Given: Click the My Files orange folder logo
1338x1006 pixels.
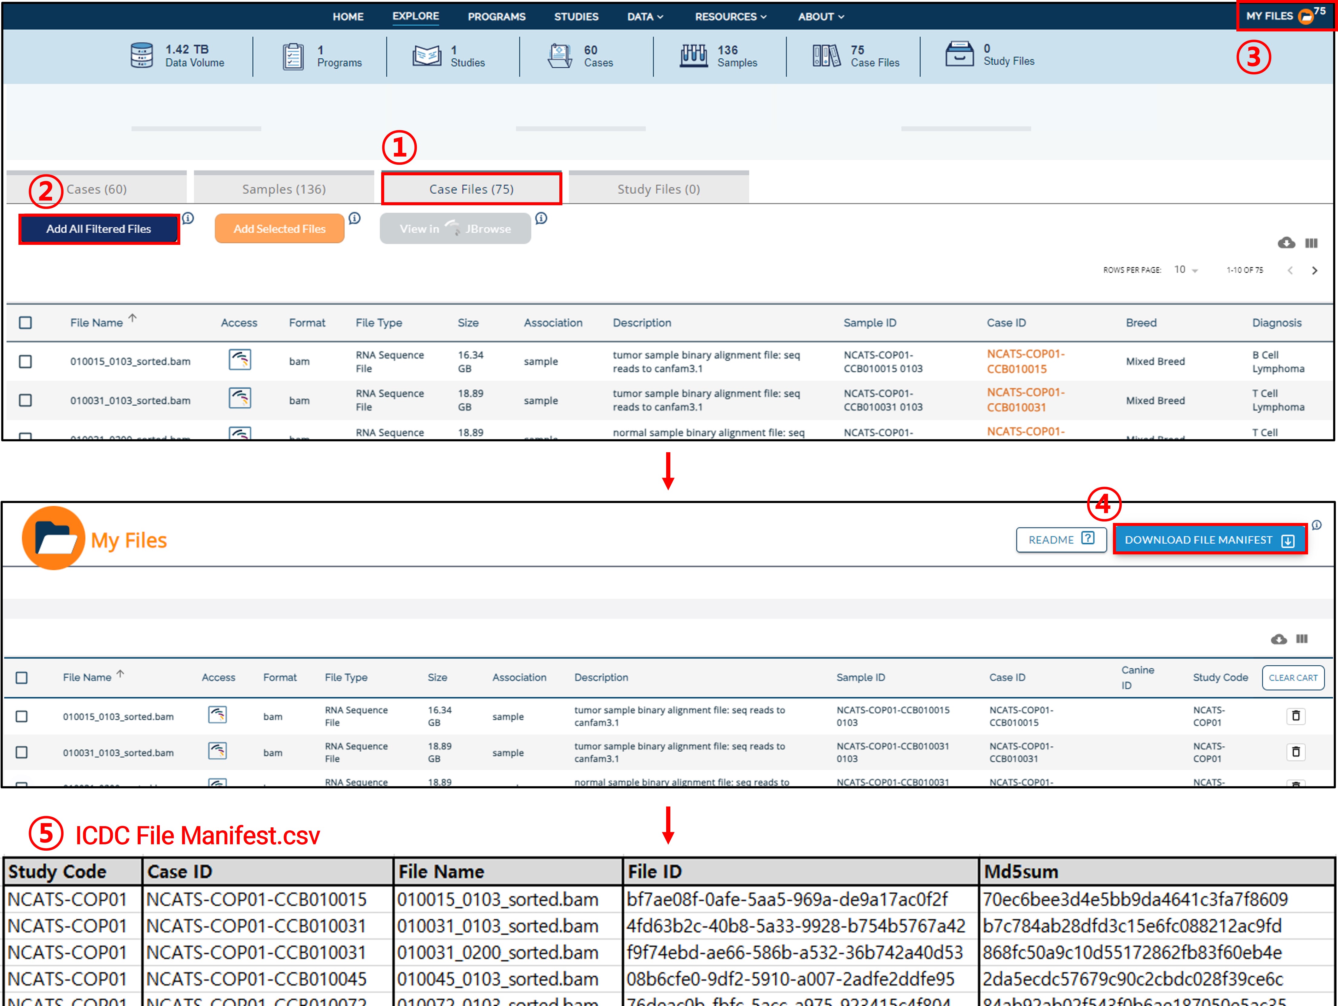Looking at the screenshot, I should pyautogui.click(x=54, y=538).
